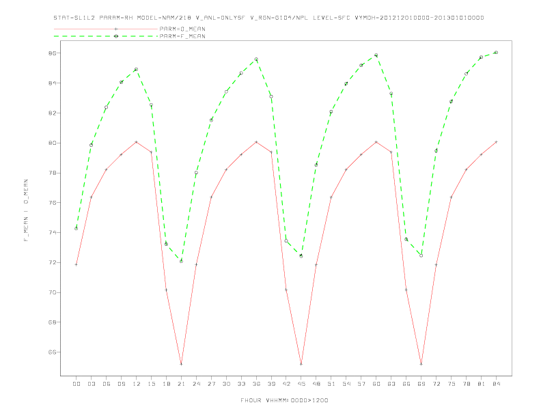Click x-axis tick label 48

[x=316, y=384]
